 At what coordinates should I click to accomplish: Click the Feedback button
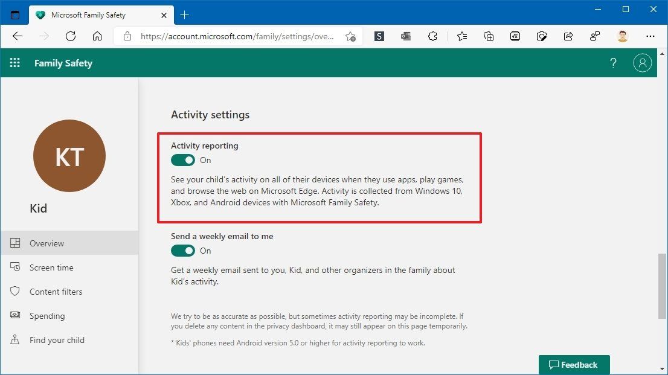[573, 364]
